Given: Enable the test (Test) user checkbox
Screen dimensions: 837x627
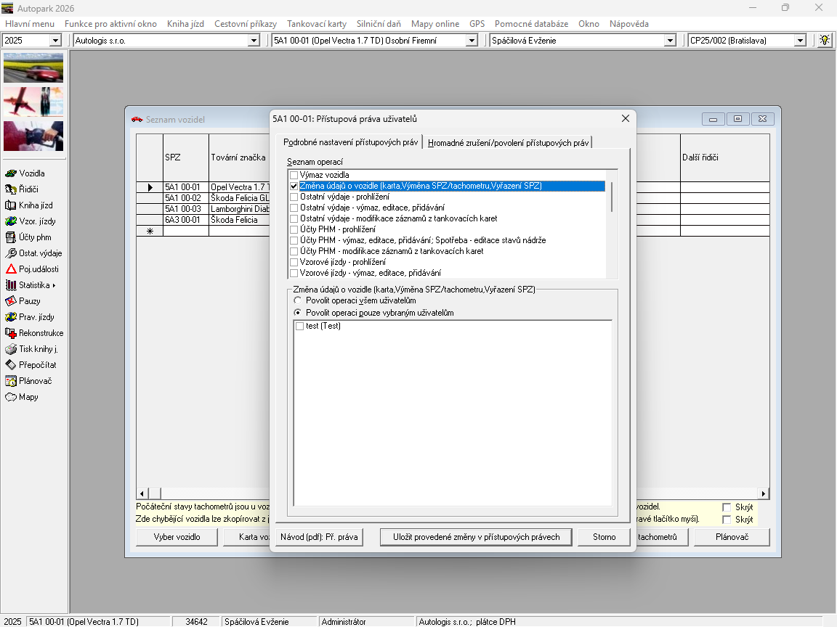Looking at the screenshot, I should (299, 327).
